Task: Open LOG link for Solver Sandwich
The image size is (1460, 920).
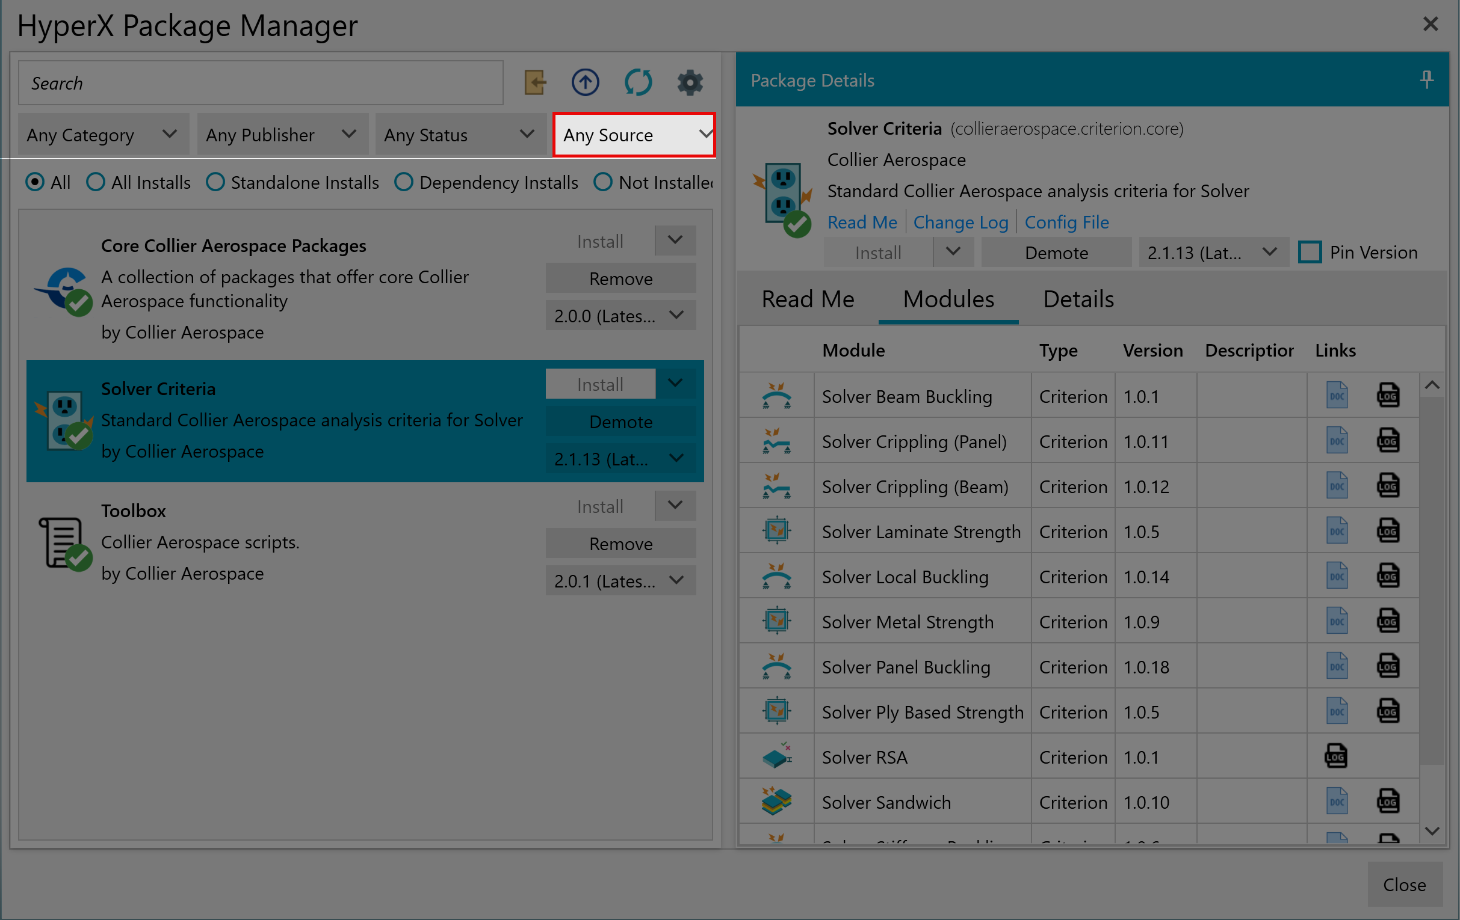Action: 1388,802
